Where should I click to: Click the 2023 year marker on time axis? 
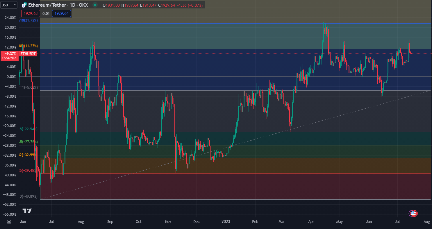(226, 222)
